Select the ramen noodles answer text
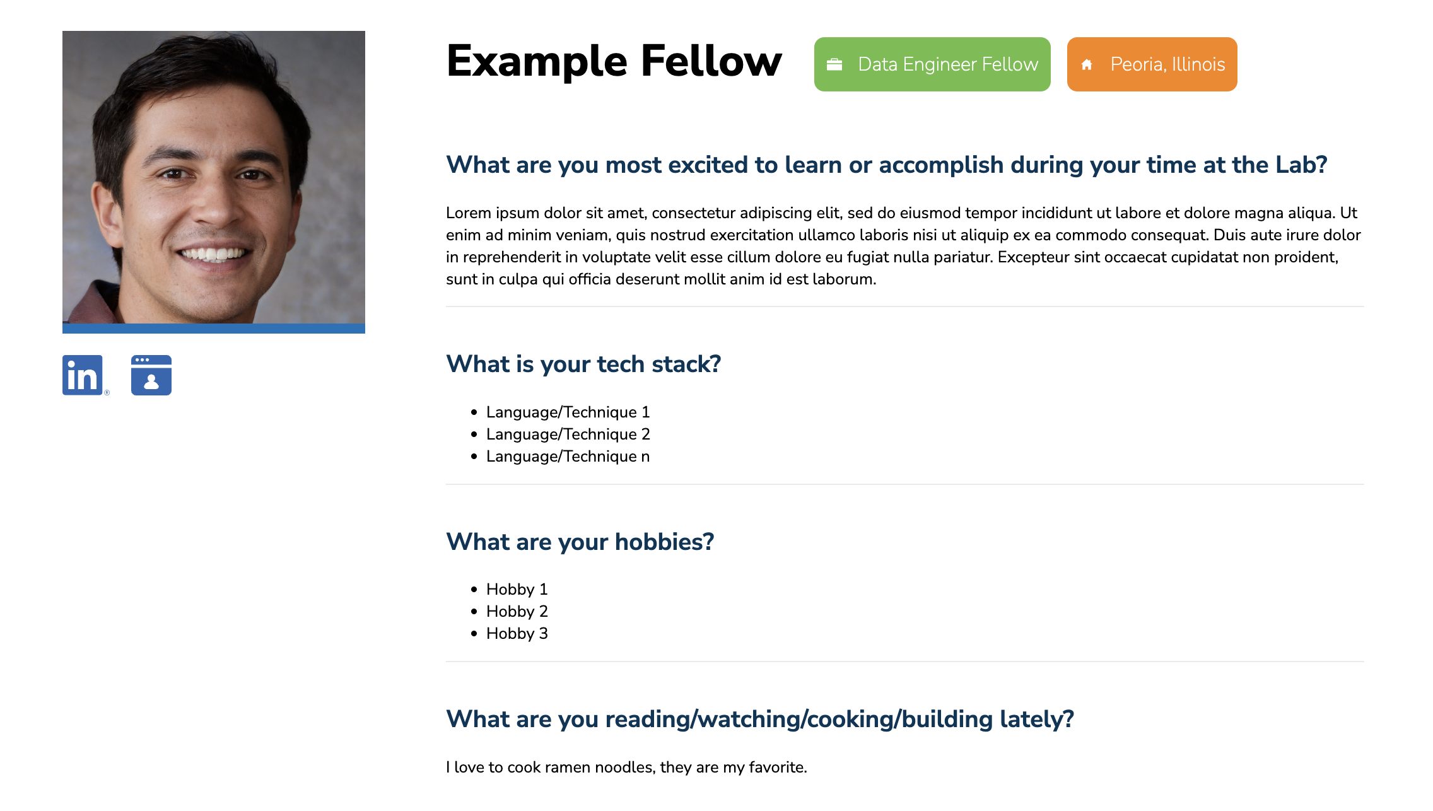Screen dimensions: 1433x811 (626, 767)
